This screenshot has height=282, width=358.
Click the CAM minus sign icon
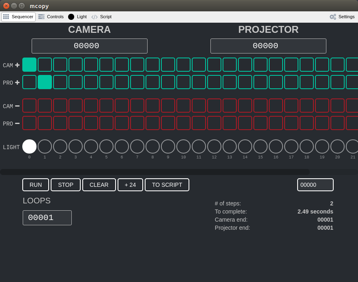pyautogui.click(x=17, y=106)
